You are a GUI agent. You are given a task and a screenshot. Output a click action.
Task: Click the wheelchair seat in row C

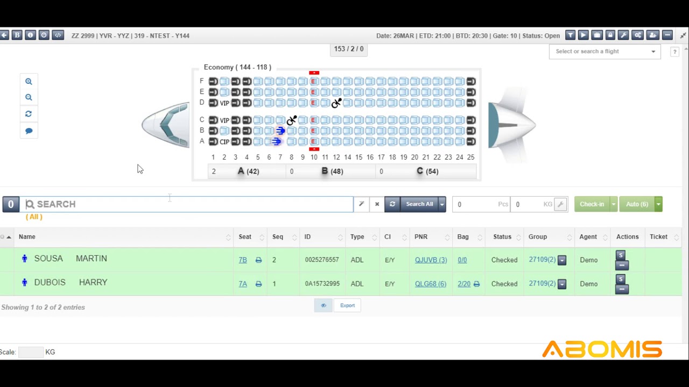tap(291, 120)
